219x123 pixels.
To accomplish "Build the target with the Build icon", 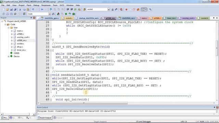I will (x=8, y=14).
